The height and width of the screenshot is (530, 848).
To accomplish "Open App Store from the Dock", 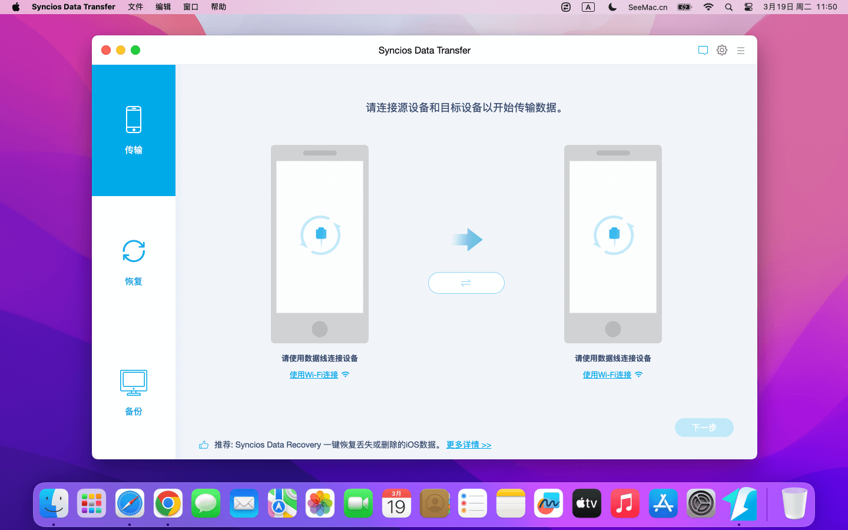I will pyautogui.click(x=663, y=503).
